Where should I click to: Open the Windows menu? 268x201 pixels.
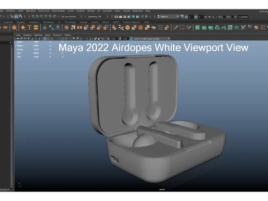[11, 11]
